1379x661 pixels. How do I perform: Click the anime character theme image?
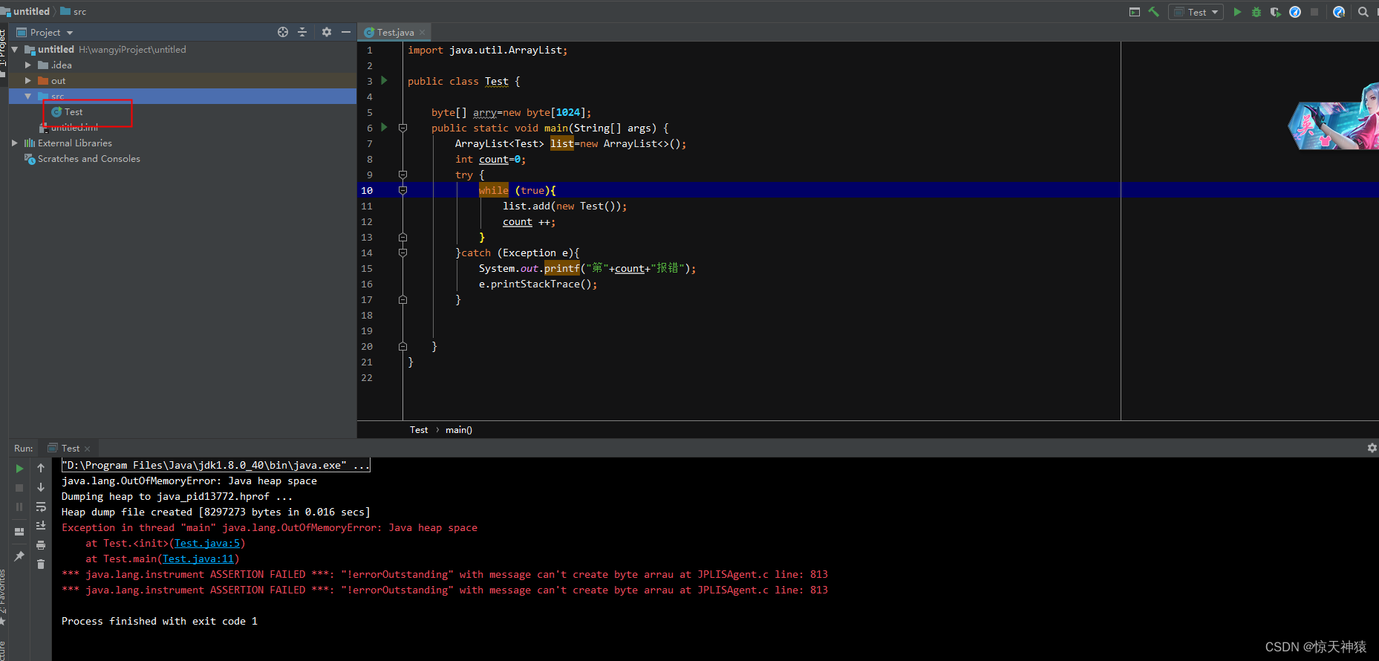(x=1333, y=117)
